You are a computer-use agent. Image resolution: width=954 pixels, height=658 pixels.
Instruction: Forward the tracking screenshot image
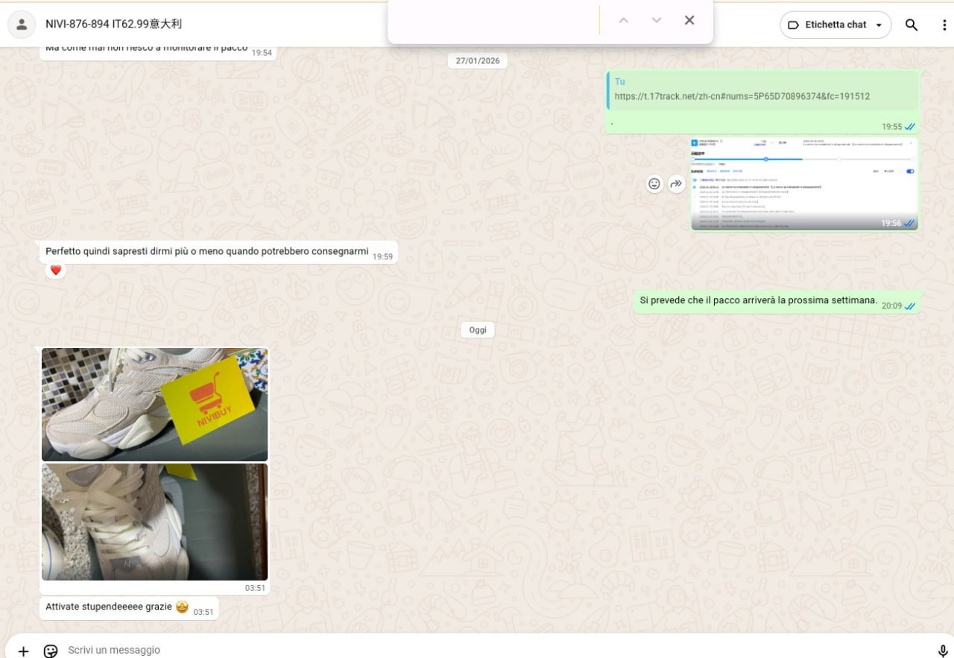click(x=676, y=183)
